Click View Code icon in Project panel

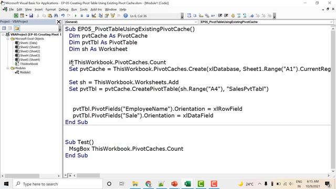tap(4, 28)
